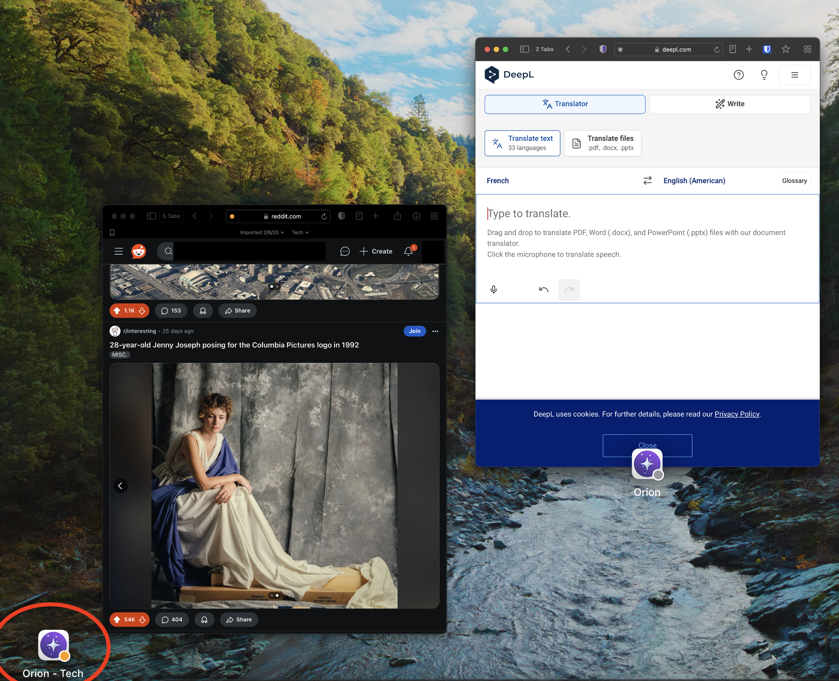Upvote the Jenny Joseph post
This screenshot has width=839, height=681.
(117, 620)
